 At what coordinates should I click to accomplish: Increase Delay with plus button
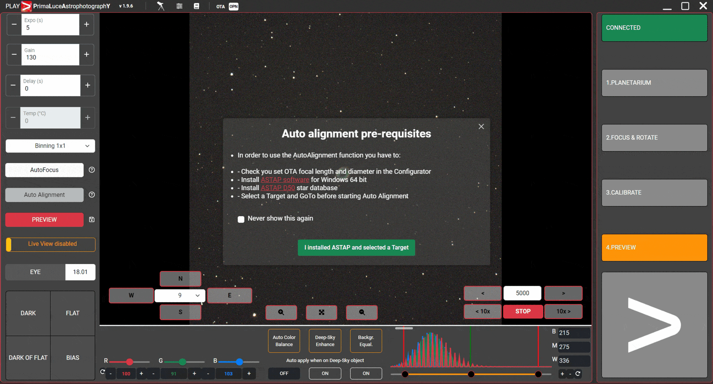(x=88, y=85)
